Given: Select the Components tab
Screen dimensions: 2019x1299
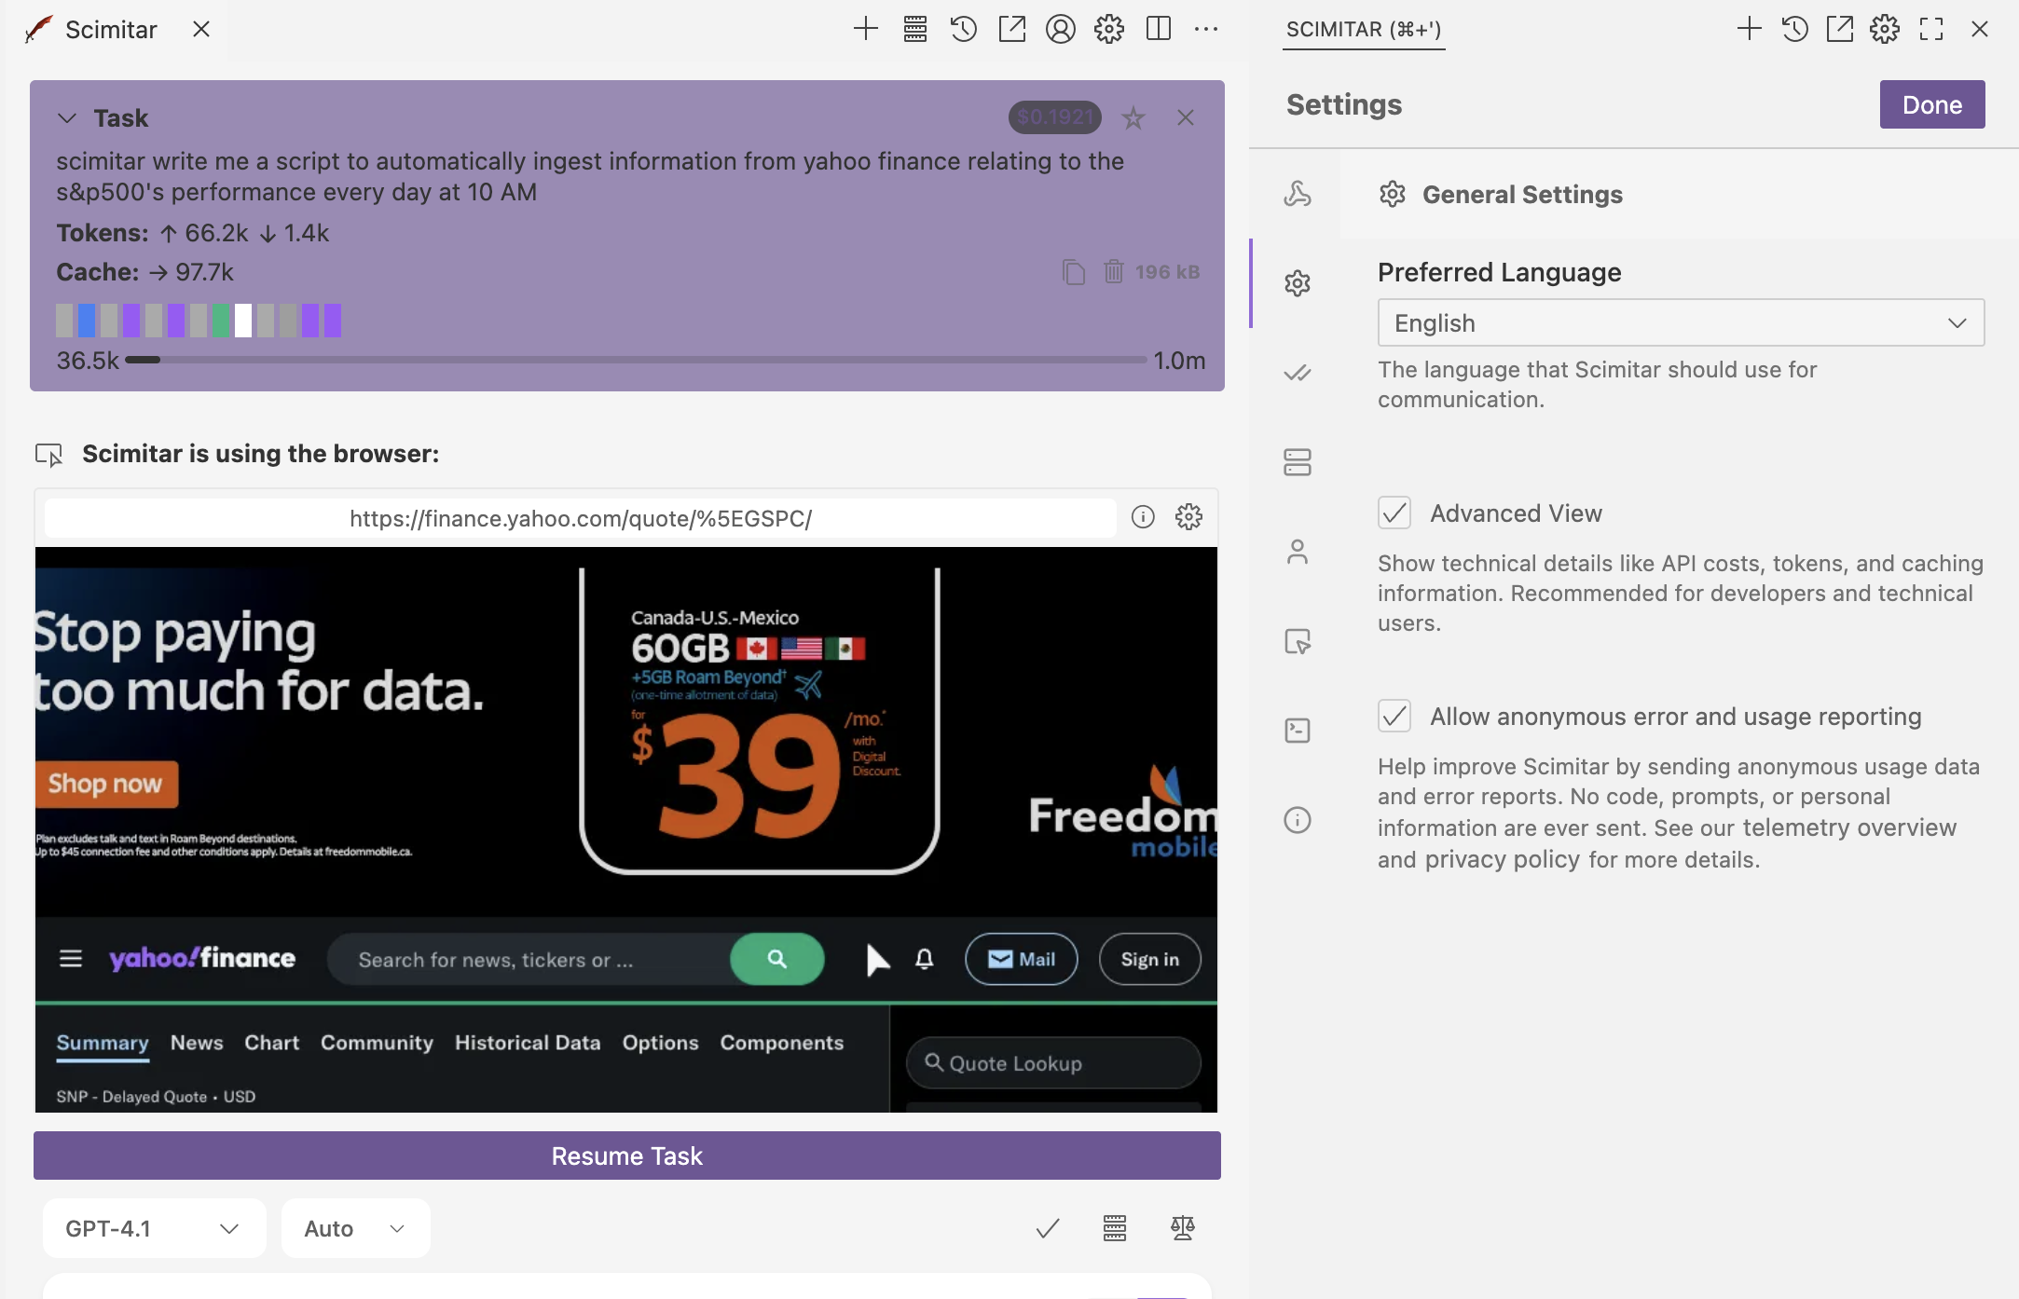Looking at the screenshot, I should pos(781,1043).
